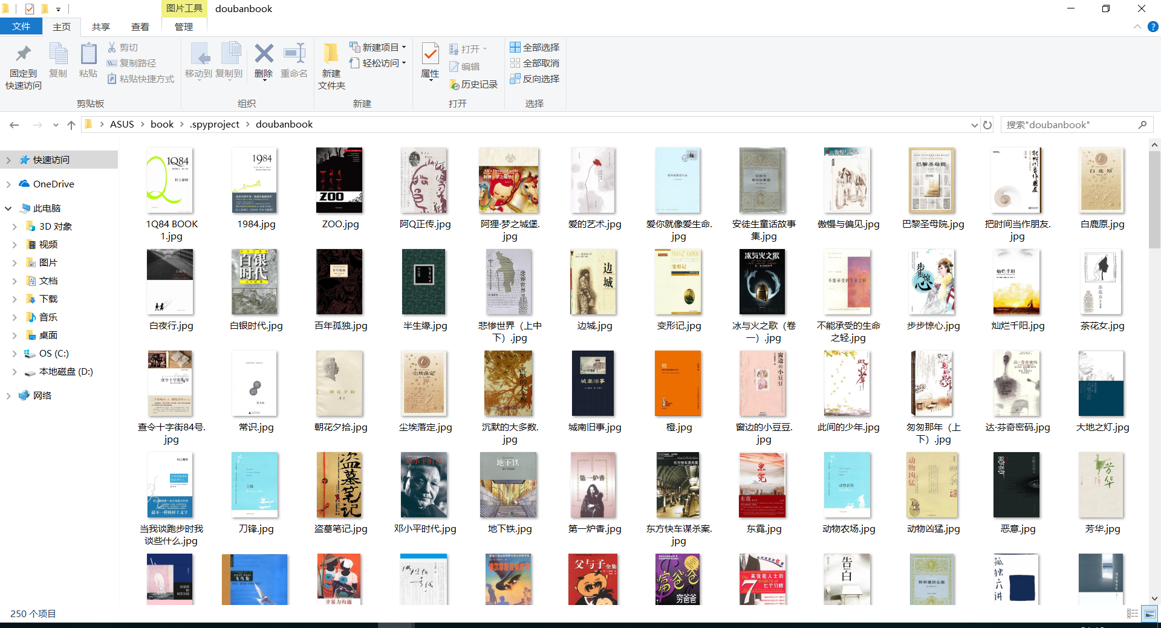Image resolution: width=1161 pixels, height=628 pixels.
Task: Click Edit (编辑) in the Open group
Action: coord(464,66)
